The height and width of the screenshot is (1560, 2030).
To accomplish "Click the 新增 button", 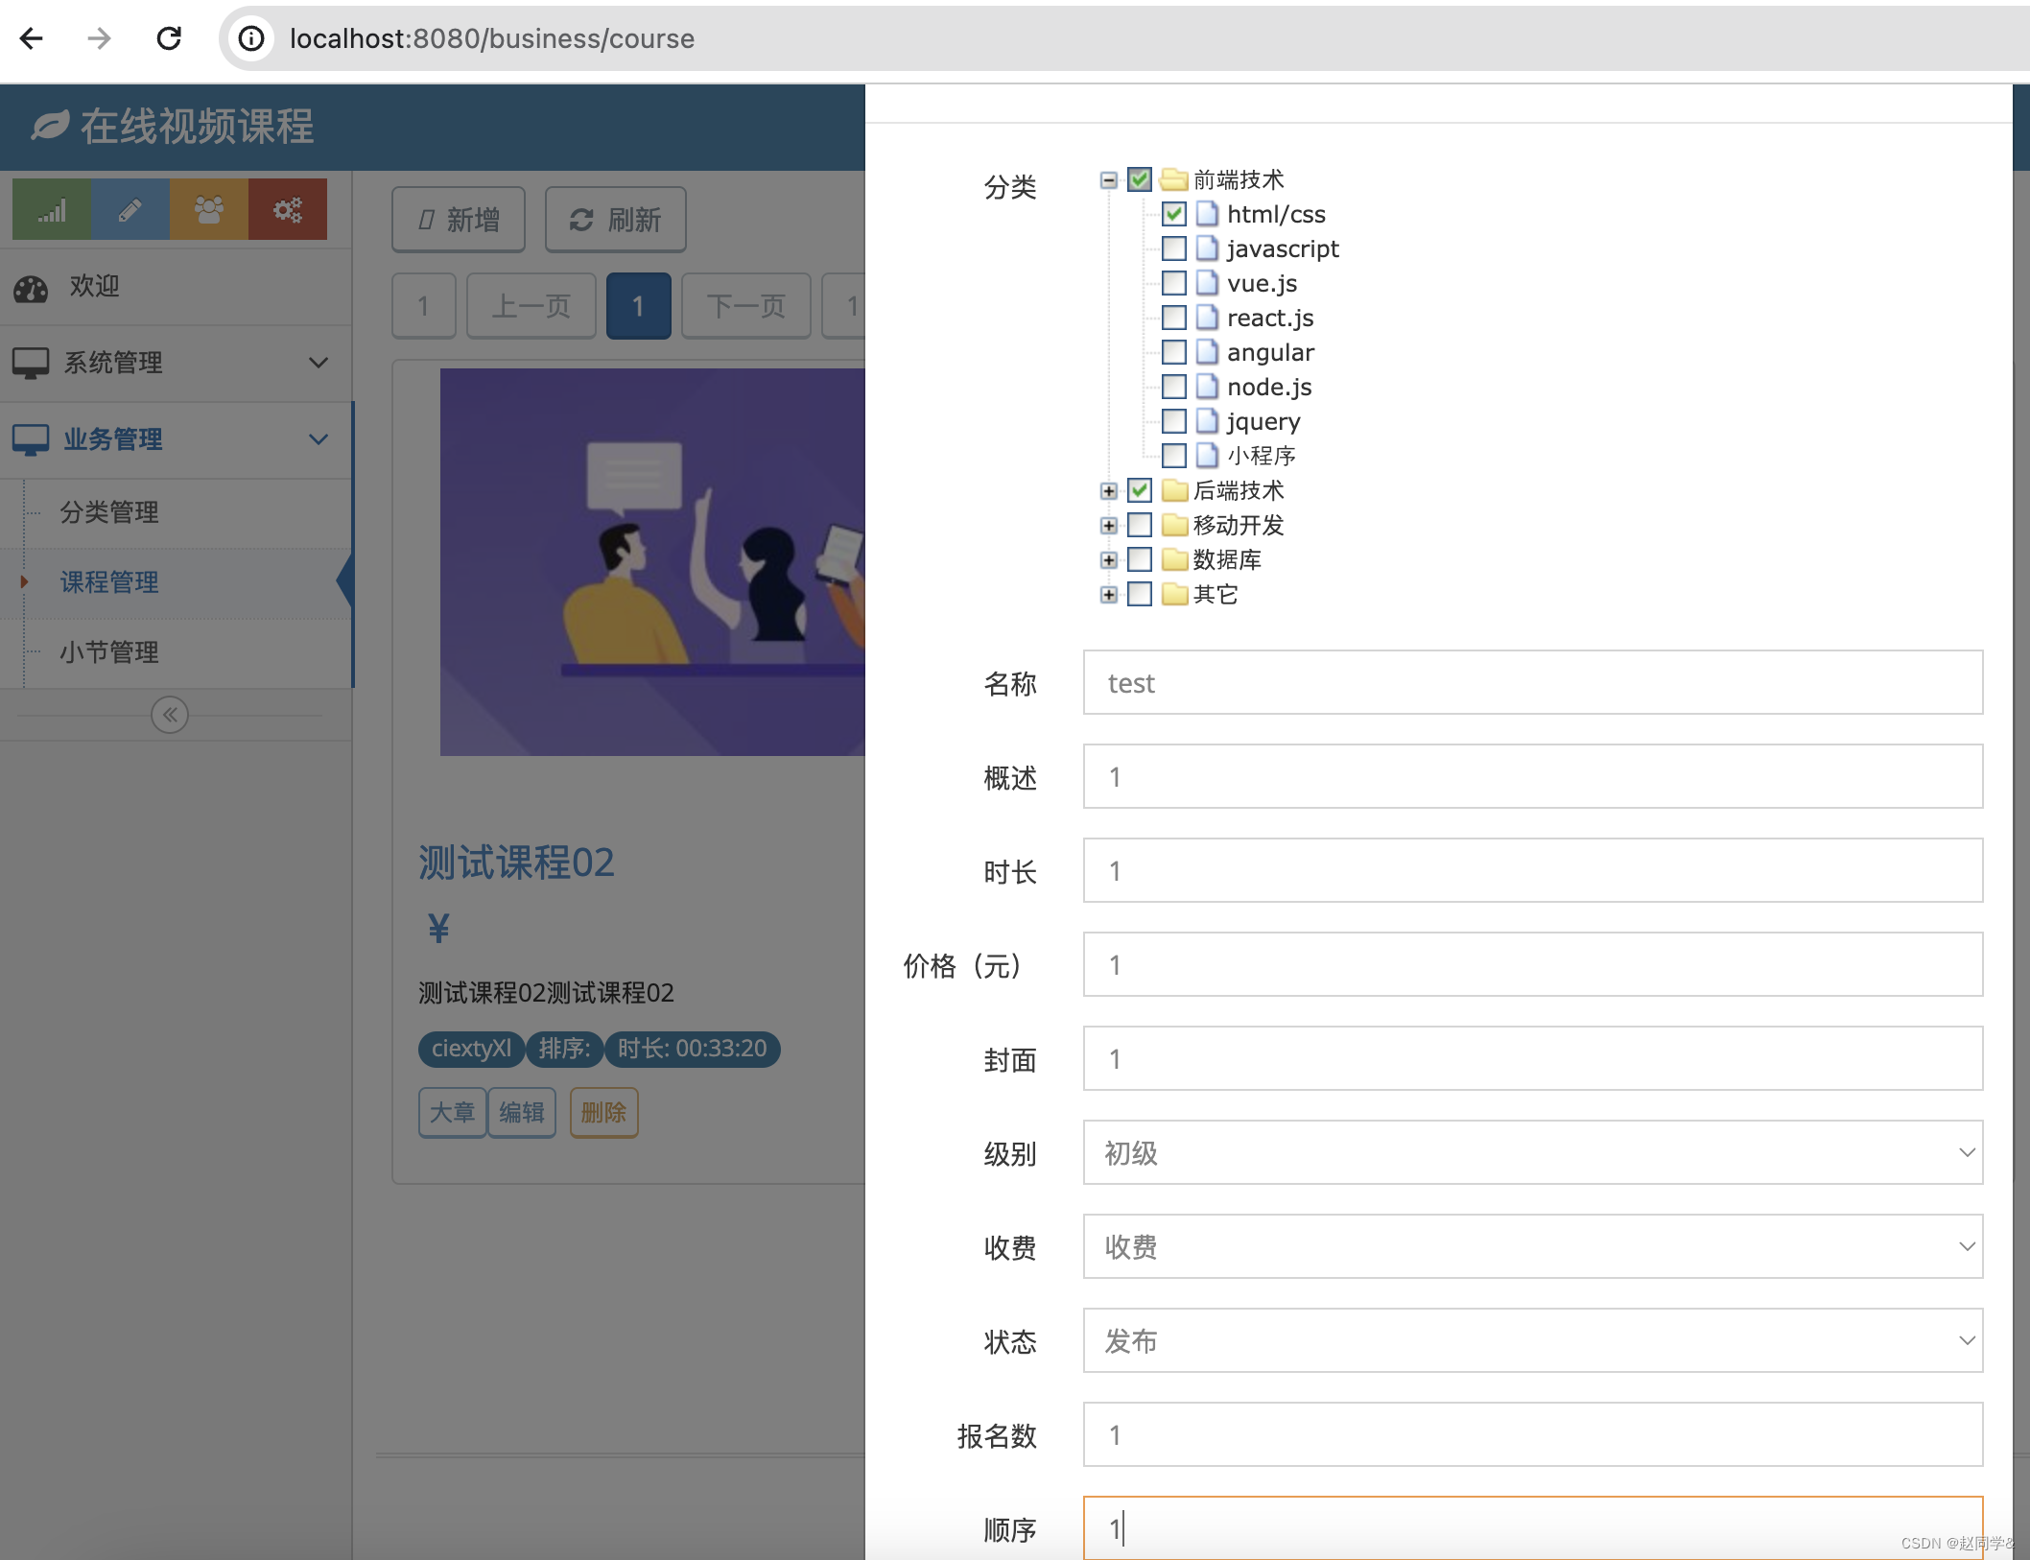I will 459,220.
